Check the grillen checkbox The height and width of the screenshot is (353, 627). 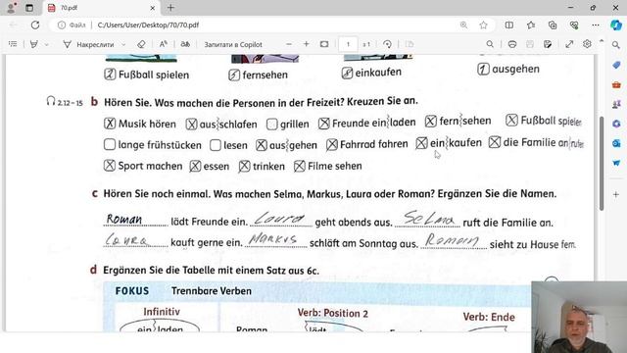coord(272,125)
